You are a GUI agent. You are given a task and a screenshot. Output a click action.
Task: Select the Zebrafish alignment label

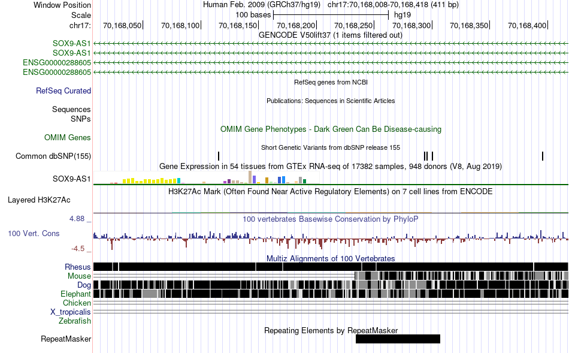click(75, 321)
